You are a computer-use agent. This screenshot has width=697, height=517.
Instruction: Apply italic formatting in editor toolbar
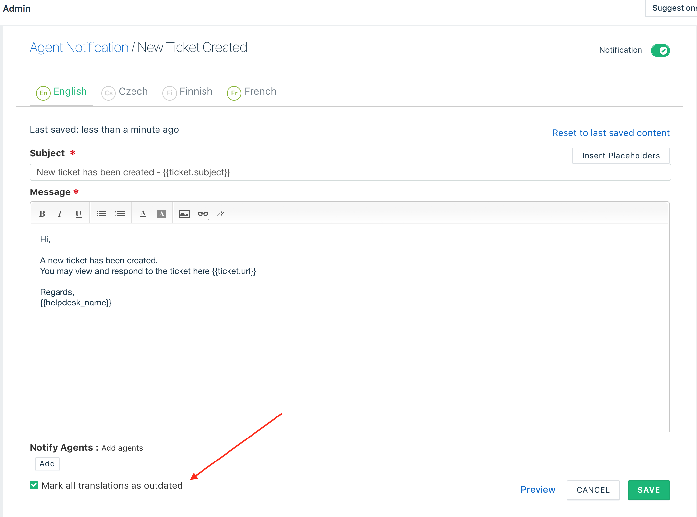click(60, 214)
